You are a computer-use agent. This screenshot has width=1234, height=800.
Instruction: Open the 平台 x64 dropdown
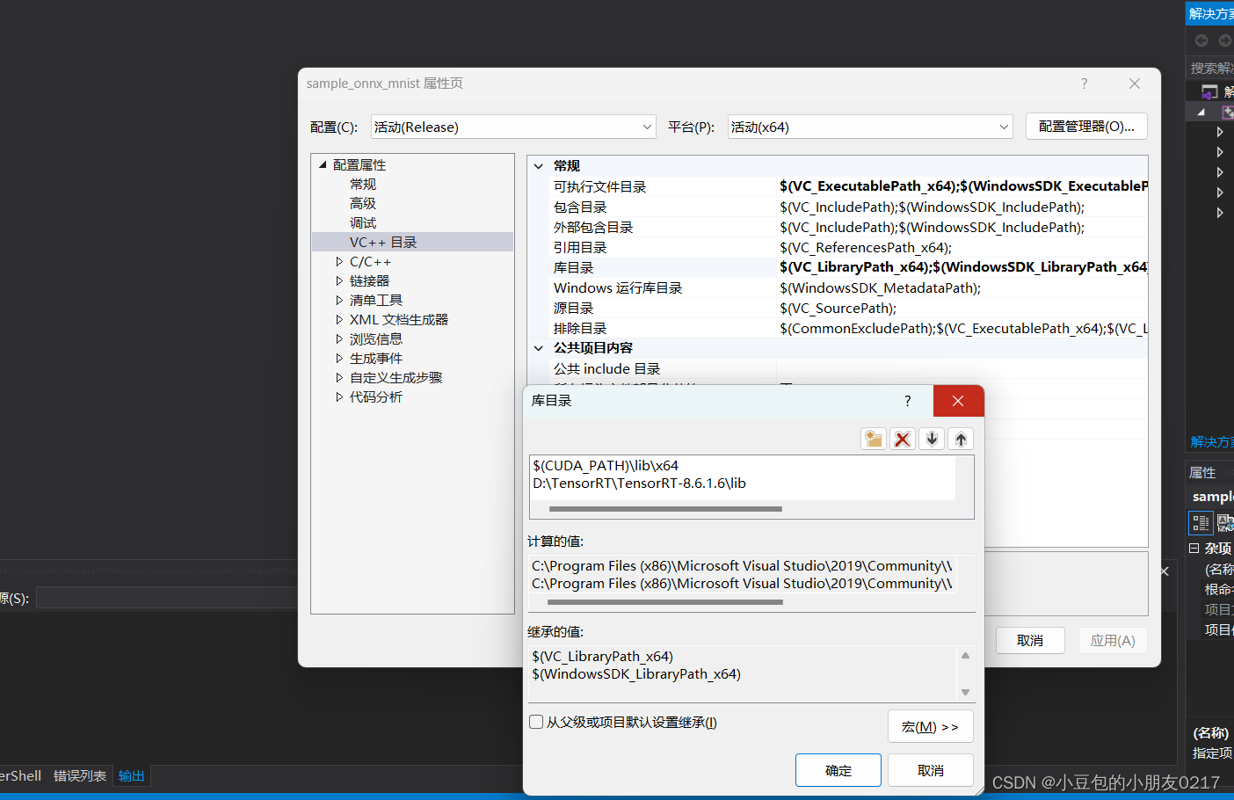coord(870,127)
